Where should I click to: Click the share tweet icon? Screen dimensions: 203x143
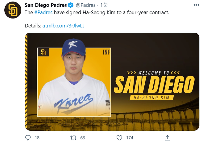(x=168, y=137)
